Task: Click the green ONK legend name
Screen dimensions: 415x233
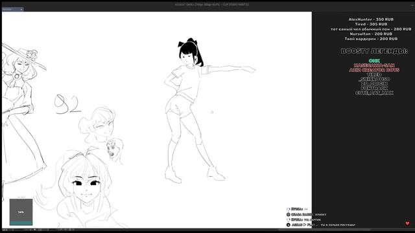Action: [374, 61]
